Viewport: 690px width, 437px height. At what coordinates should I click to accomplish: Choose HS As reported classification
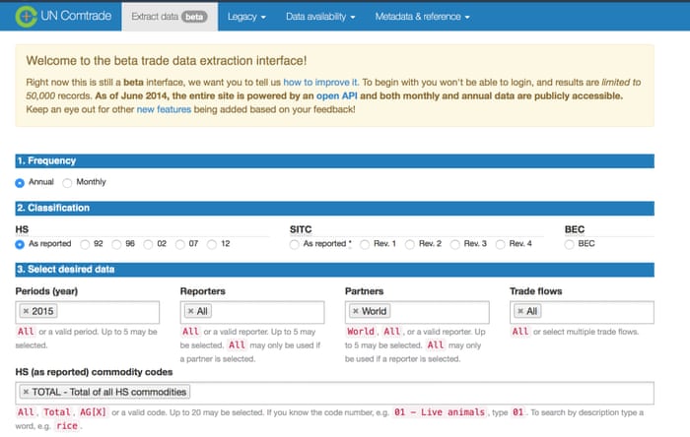coord(20,244)
